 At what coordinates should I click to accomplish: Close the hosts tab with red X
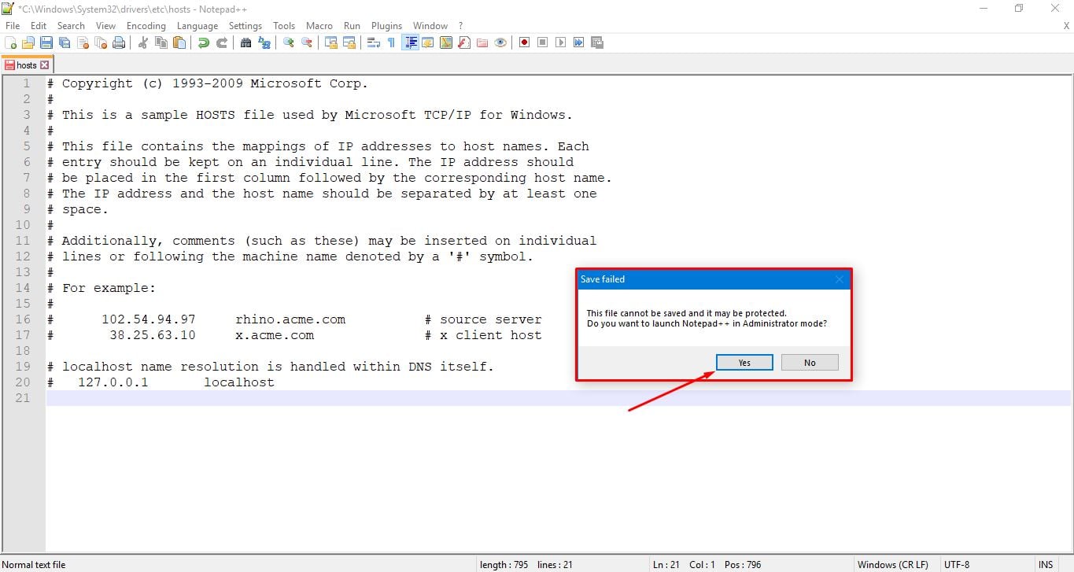click(x=44, y=65)
